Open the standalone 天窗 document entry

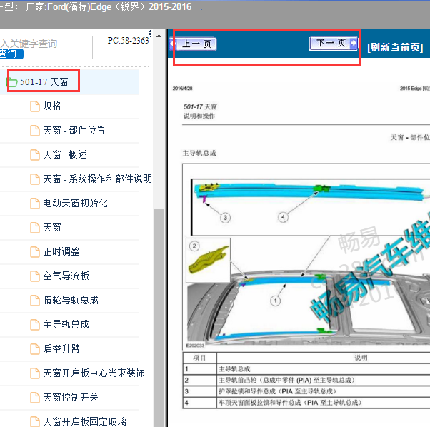(x=52, y=228)
